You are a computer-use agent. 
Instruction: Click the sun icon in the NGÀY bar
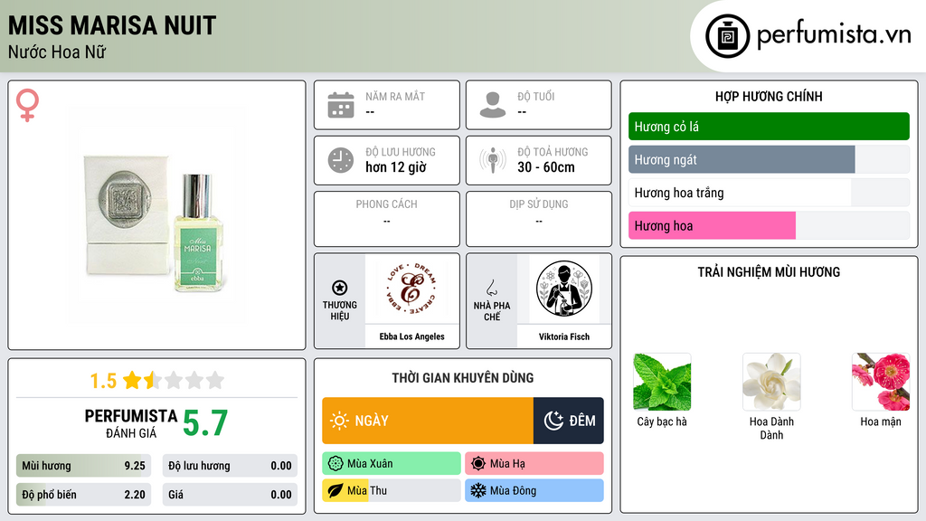pos(339,421)
